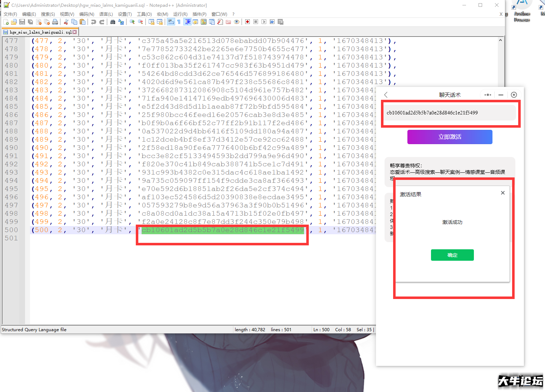545x392 pixels.
Task: Open the 设置(T) menu
Action: click(125, 14)
